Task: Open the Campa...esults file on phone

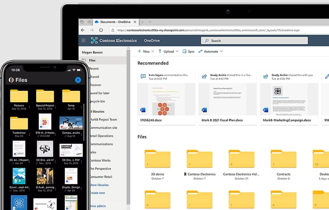Action: coord(71,123)
